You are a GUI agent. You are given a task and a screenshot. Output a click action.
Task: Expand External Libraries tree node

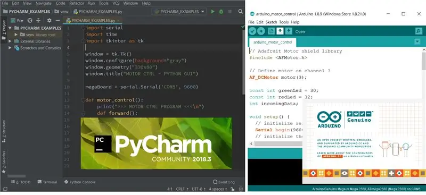coord(10,41)
